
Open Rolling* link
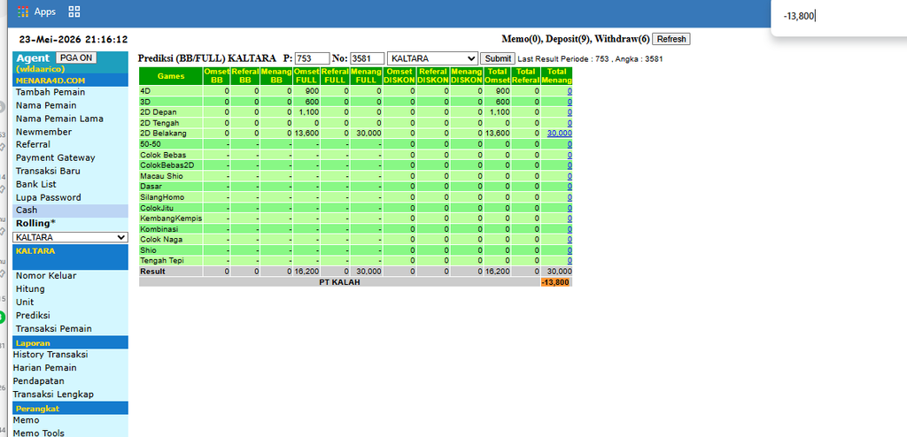(x=35, y=224)
